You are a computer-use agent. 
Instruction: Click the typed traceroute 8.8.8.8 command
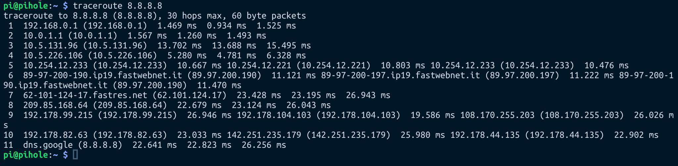click(118, 6)
